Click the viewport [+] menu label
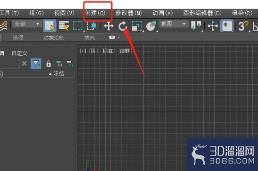The image size is (258, 171). point(83,51)
